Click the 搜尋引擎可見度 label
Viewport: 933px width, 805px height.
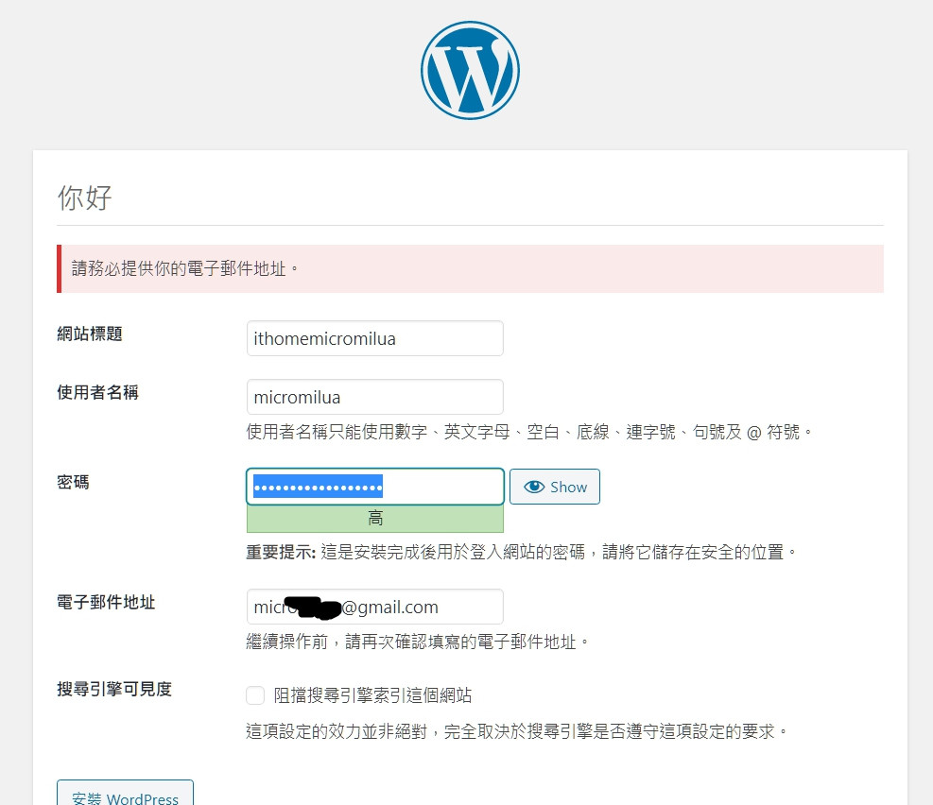click(x=114, y=689)
